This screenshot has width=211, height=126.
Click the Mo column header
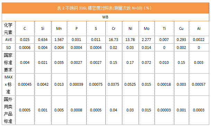click(147, 28)
